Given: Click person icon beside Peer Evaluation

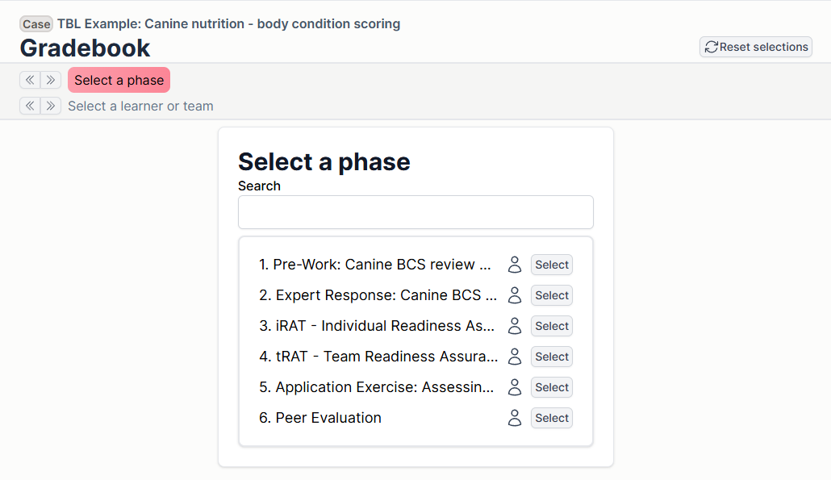Looking at the screenshot, I should (515, 418).
